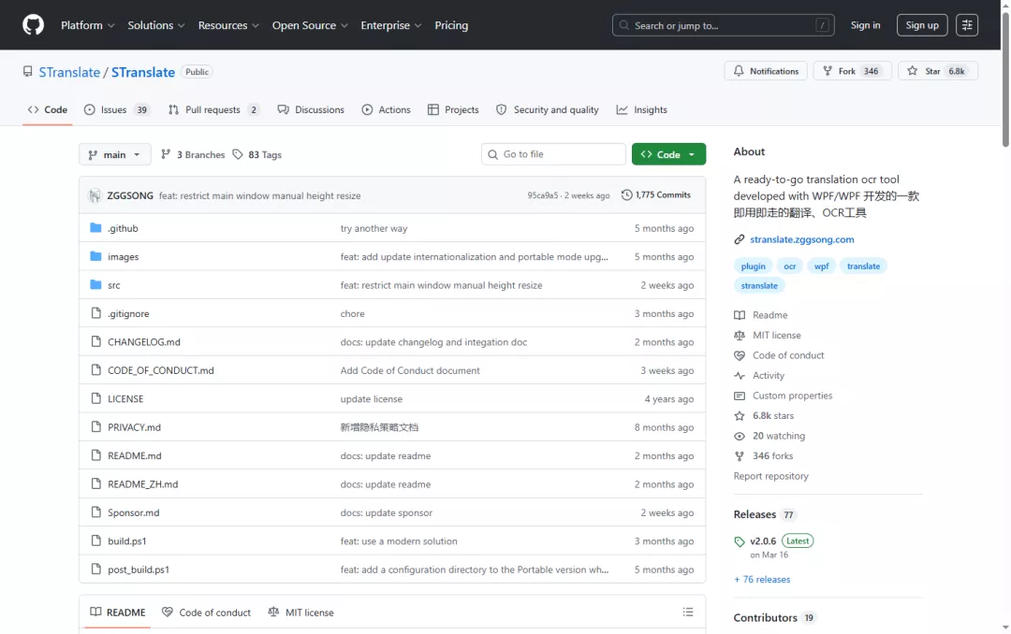The width and height of the screenshot is (1011, 634).
Task: Select the wpf topic tag
Action: click(822, 267)
